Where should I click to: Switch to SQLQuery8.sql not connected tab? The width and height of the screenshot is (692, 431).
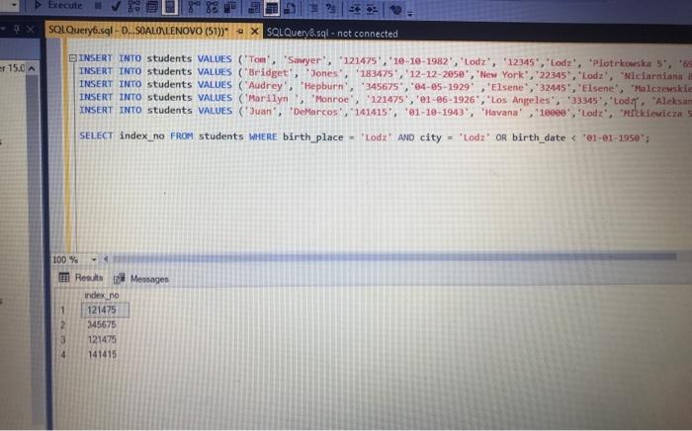click(x=332, y=33)
